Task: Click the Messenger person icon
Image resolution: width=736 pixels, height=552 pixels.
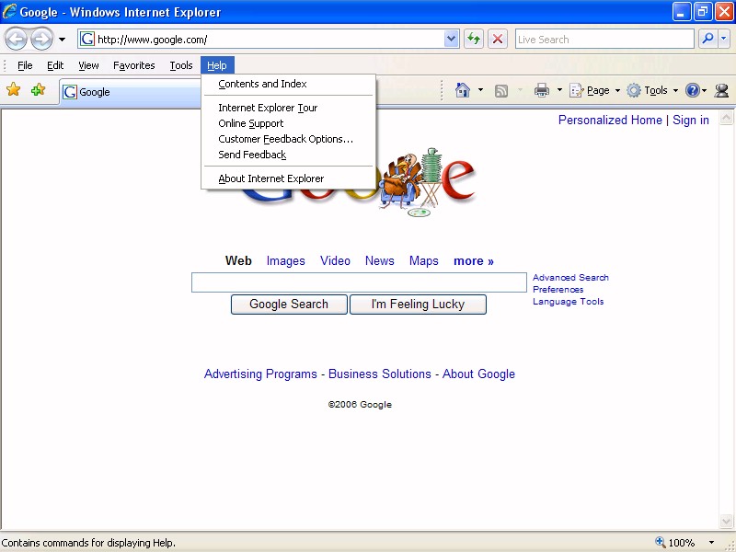Action: pyautogui.click(x=721, y=90)
